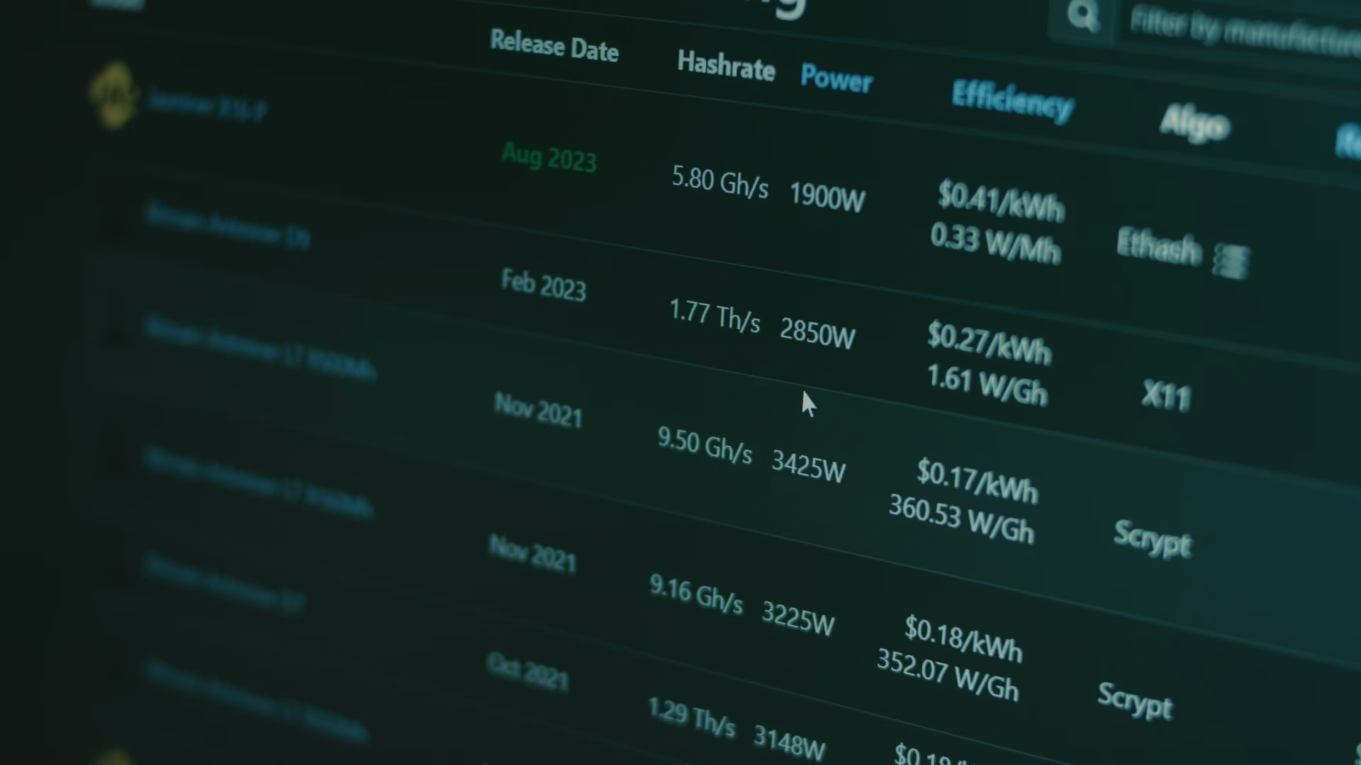Select the X11 algorithm label
This screenshot has width=1361, height=765.
[x=1165, y=395]
